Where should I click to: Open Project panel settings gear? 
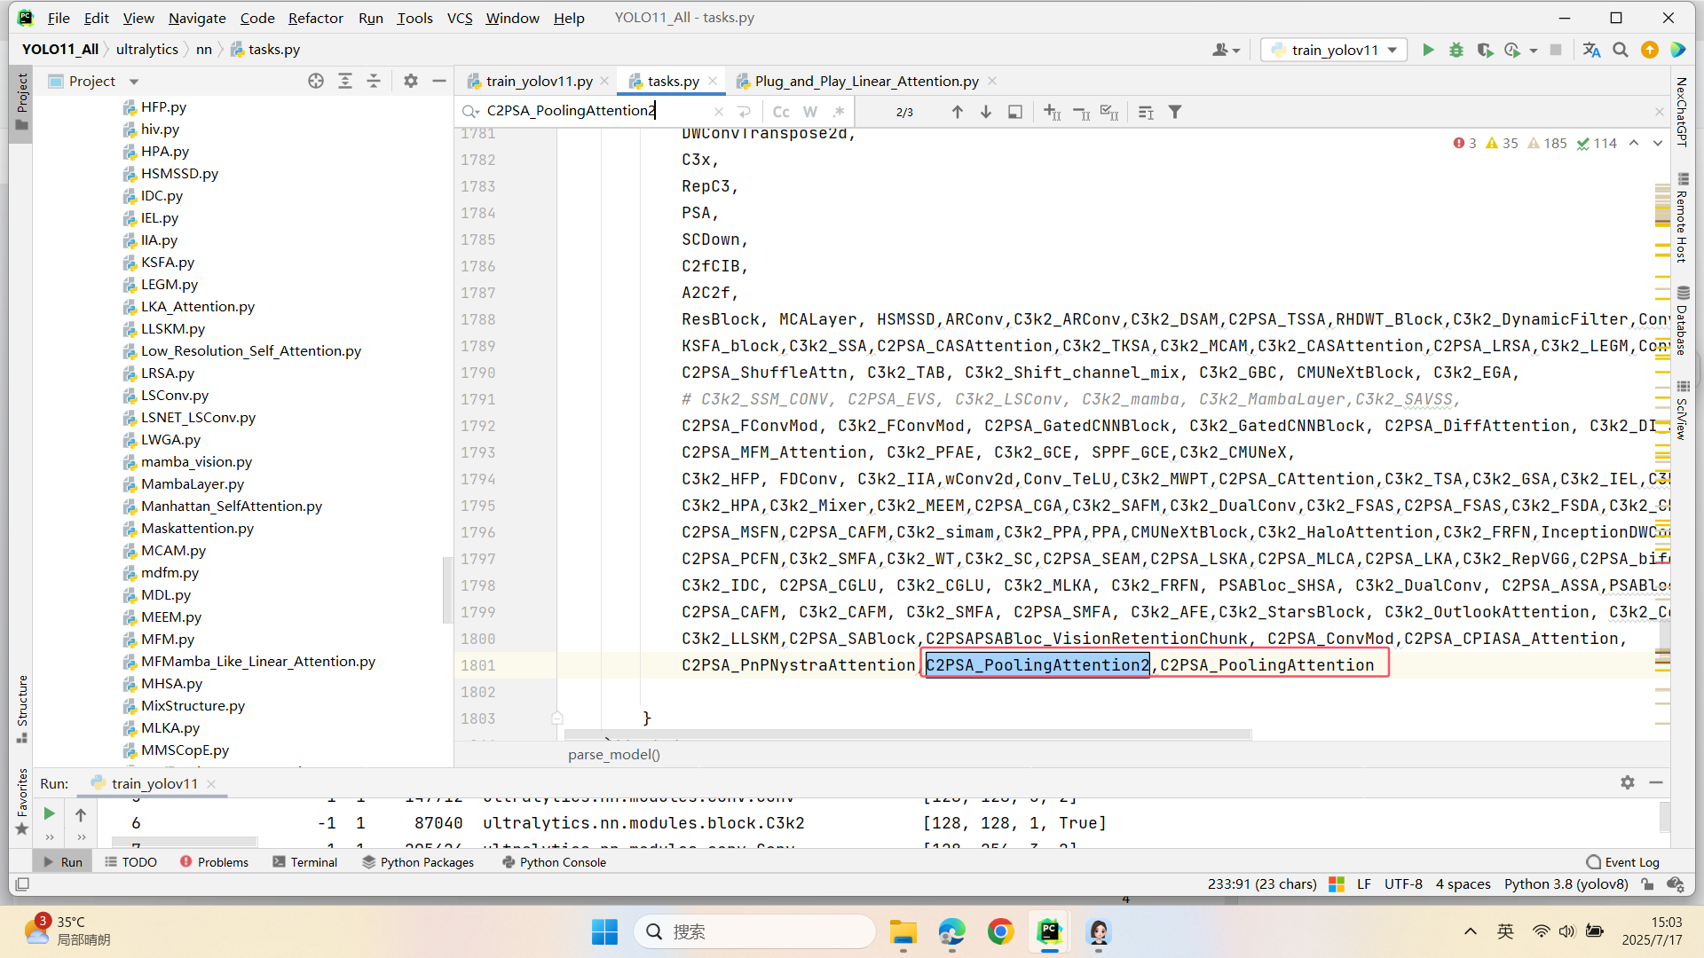[x=411, y=81]
